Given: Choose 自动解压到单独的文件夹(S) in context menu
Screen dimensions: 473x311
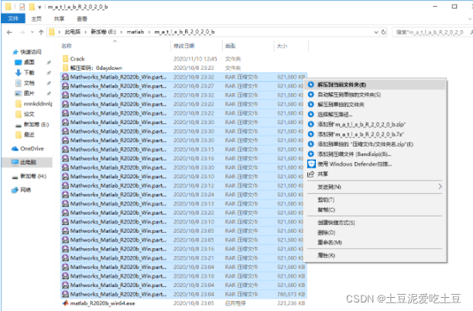Looking at the screenshot, I should 375,95.
